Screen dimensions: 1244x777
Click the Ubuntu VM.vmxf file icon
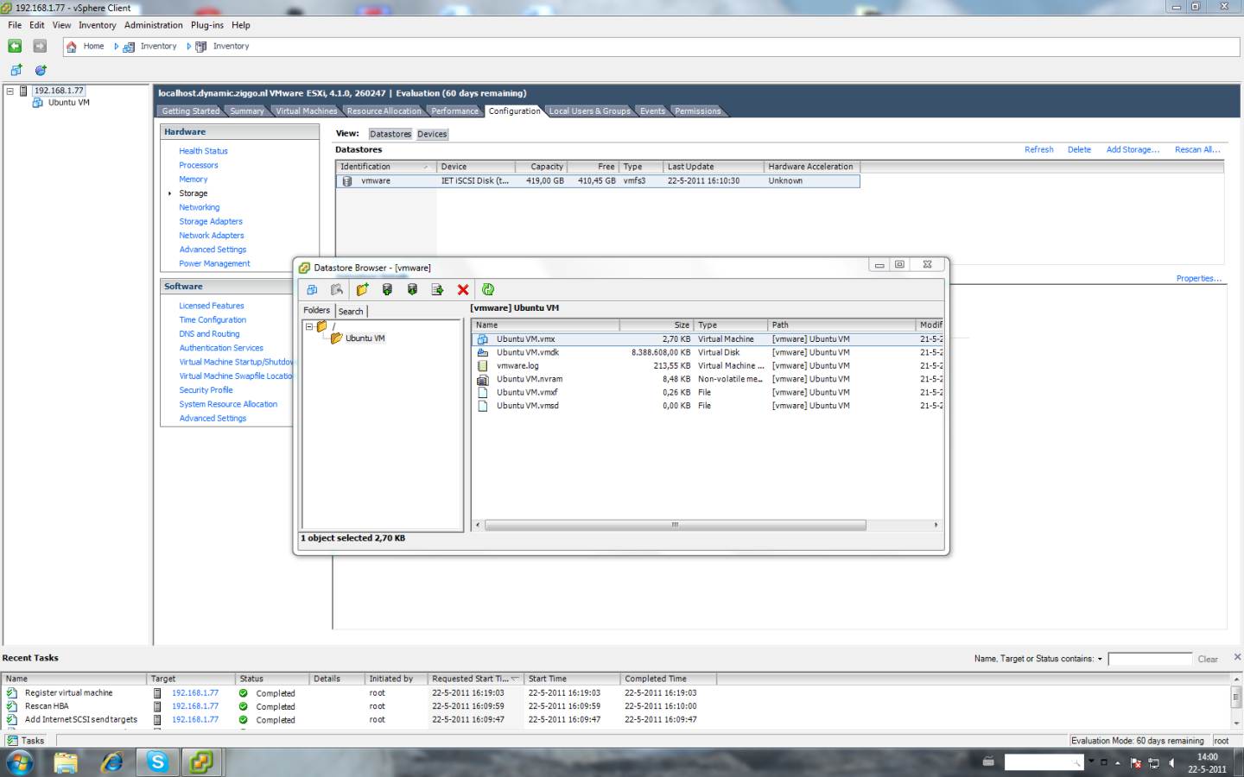(483, 392)
